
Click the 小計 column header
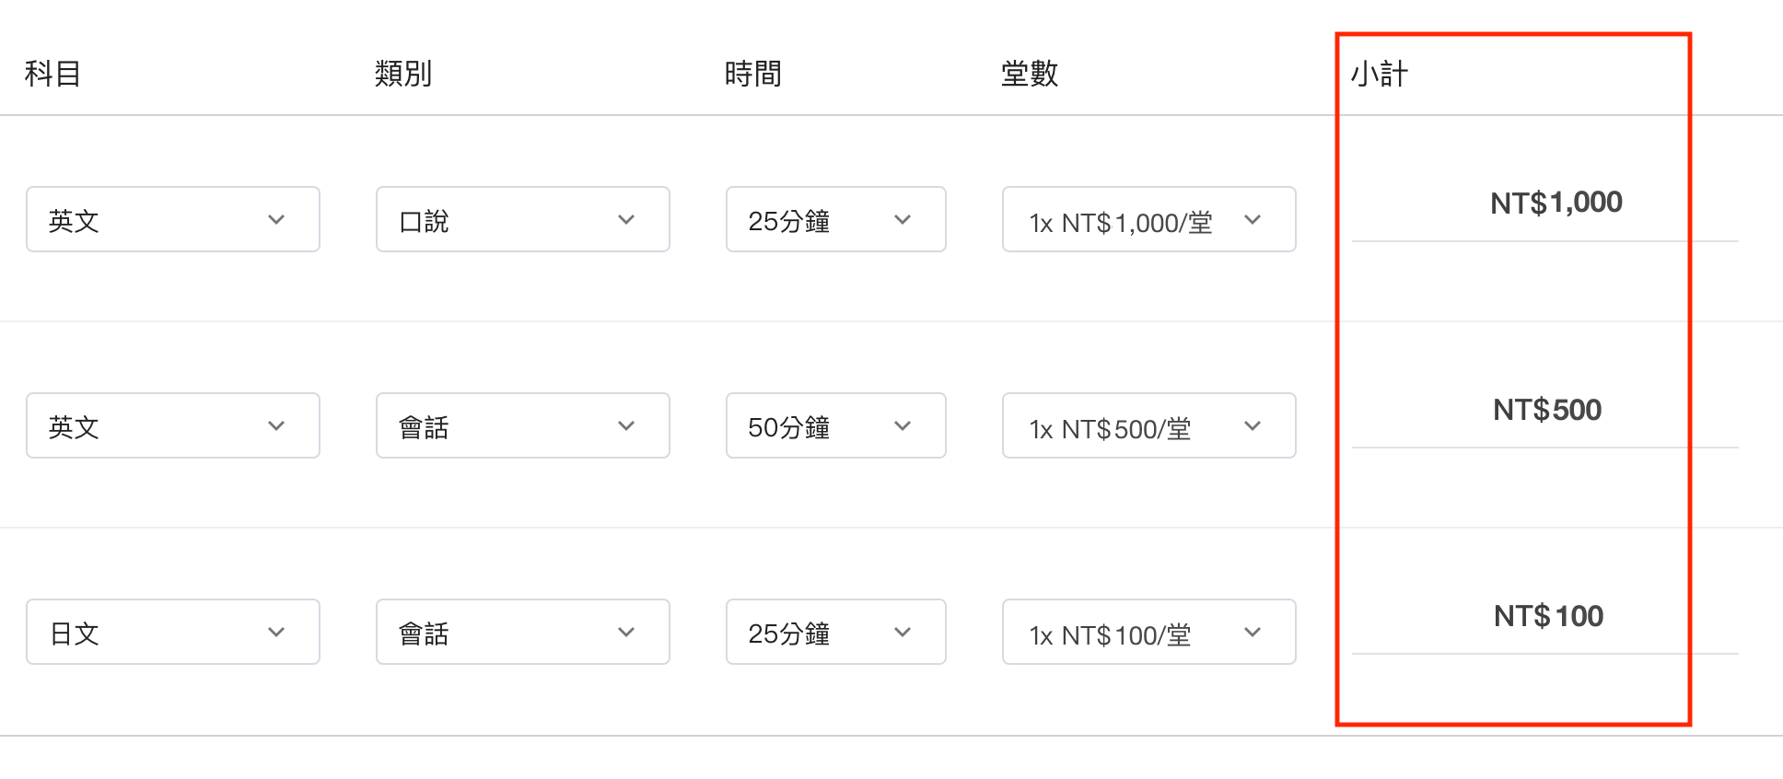click(x=1380, y=74)
